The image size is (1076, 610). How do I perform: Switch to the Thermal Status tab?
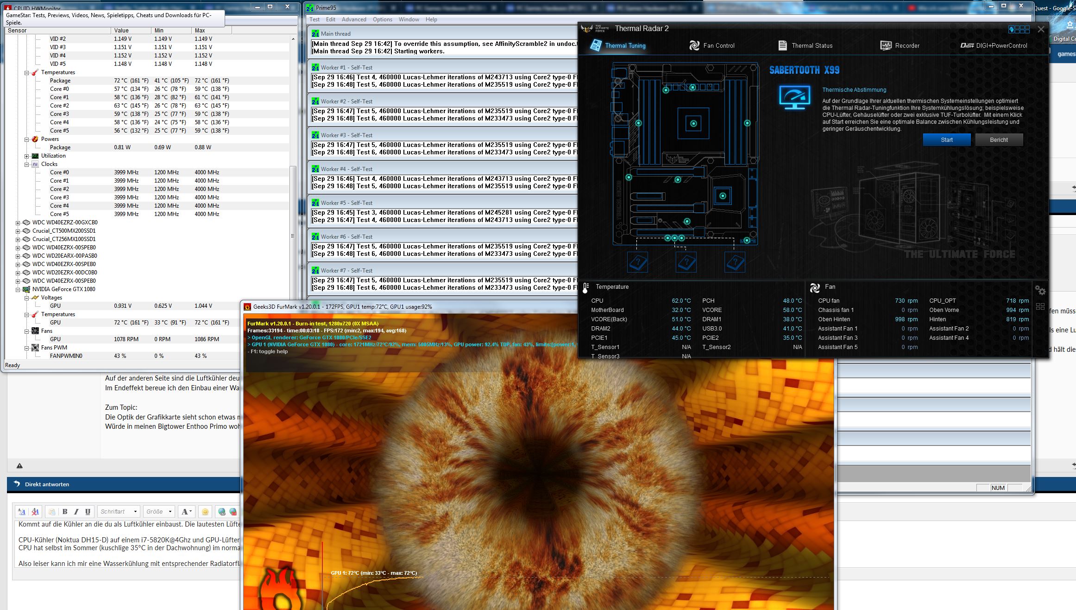[x=805, y=45]
